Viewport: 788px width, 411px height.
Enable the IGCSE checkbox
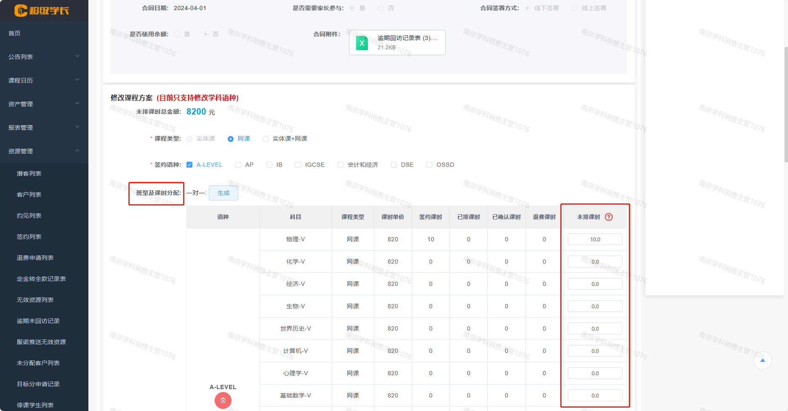298,165
